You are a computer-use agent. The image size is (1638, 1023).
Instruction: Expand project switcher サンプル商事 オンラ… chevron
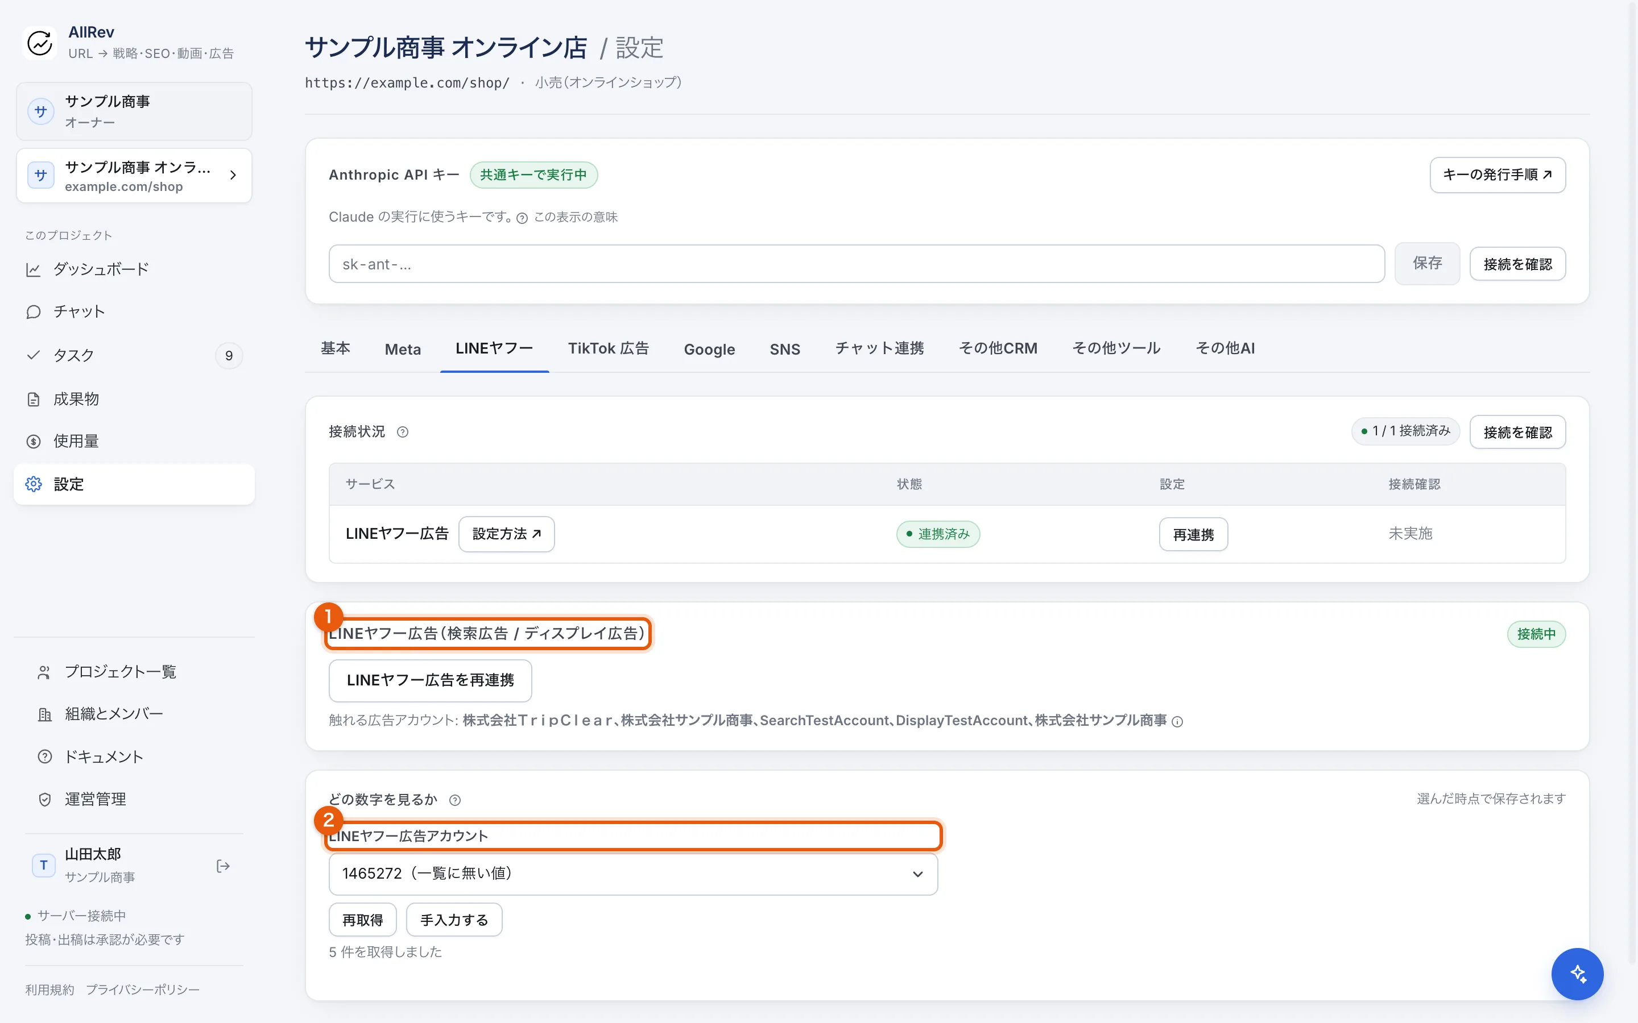pos(234,175)
